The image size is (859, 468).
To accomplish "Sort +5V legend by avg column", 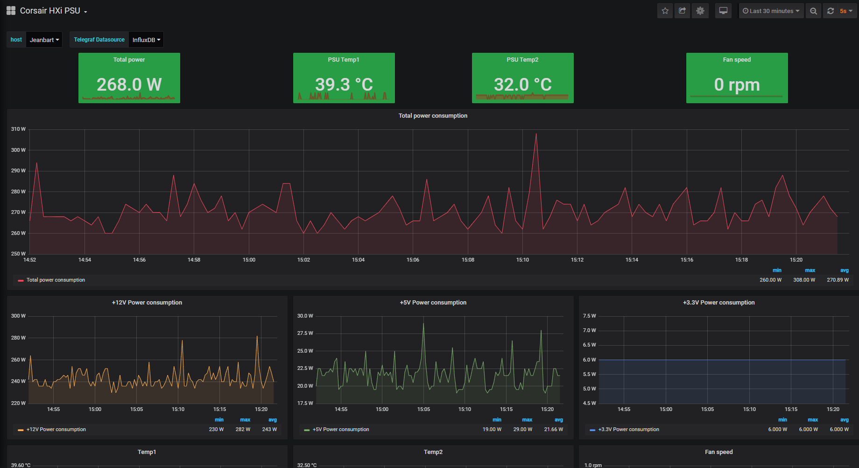I will [559, 419].
